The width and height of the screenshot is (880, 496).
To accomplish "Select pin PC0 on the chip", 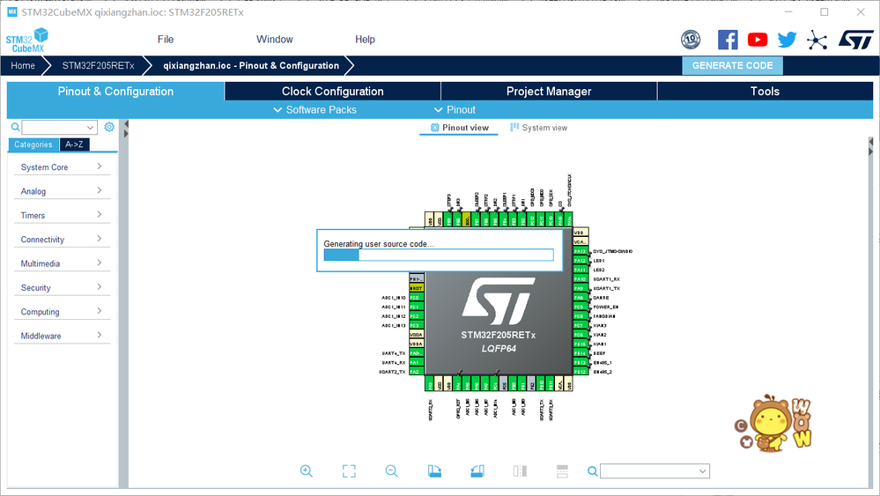I will click(x=416, y=298).
